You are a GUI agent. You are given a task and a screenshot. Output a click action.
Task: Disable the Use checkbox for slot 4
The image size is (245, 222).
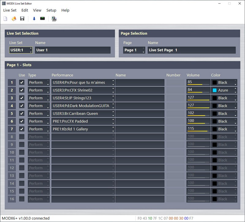point(22,106)
